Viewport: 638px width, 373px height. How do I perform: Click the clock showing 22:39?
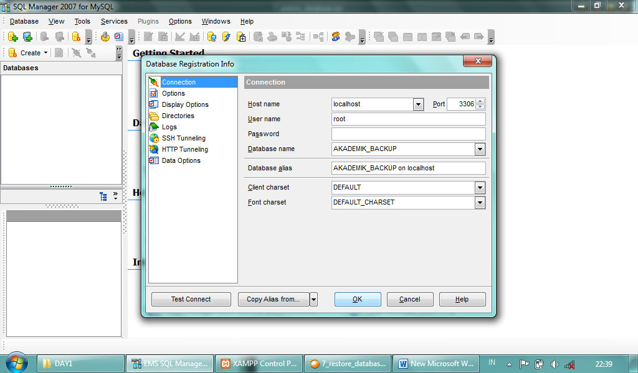pyautogui.click(x=603, y=364)
